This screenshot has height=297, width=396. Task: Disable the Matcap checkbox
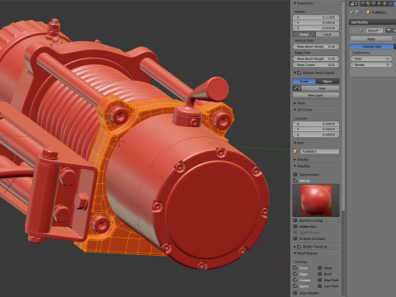coord(295,181)
